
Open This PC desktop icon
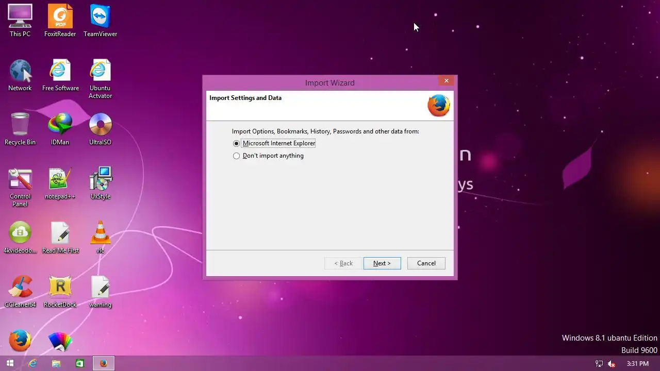pyautogui.click(x=20, y=21)
